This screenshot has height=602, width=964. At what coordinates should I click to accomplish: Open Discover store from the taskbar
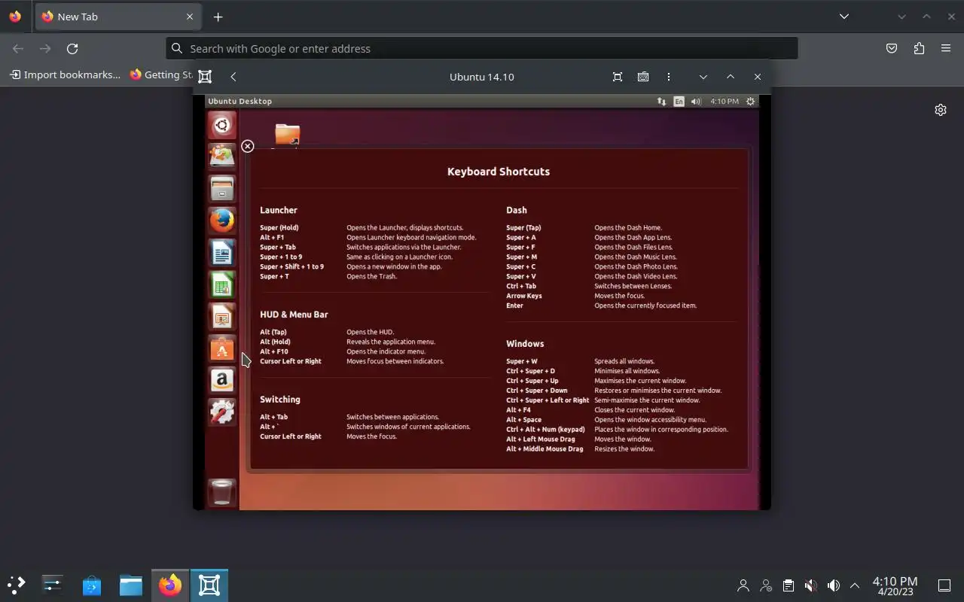92,585
